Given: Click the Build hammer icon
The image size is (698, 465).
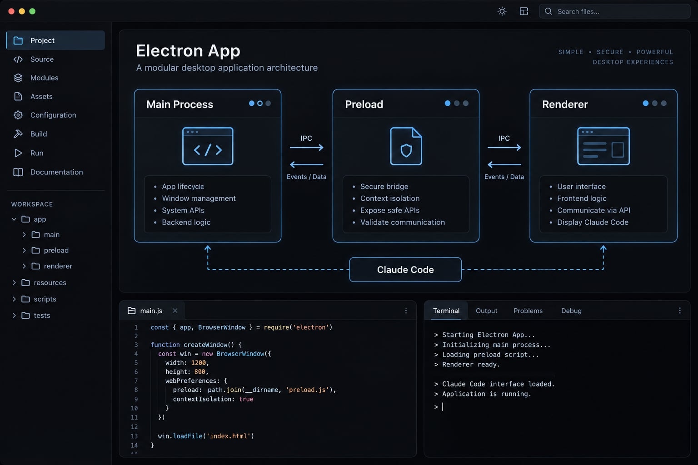Looking at the screenshot, I should [x=18, y=134].
